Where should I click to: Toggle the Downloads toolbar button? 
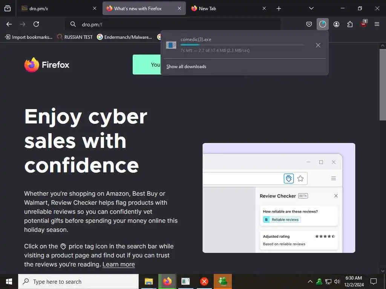coord(323,24)
